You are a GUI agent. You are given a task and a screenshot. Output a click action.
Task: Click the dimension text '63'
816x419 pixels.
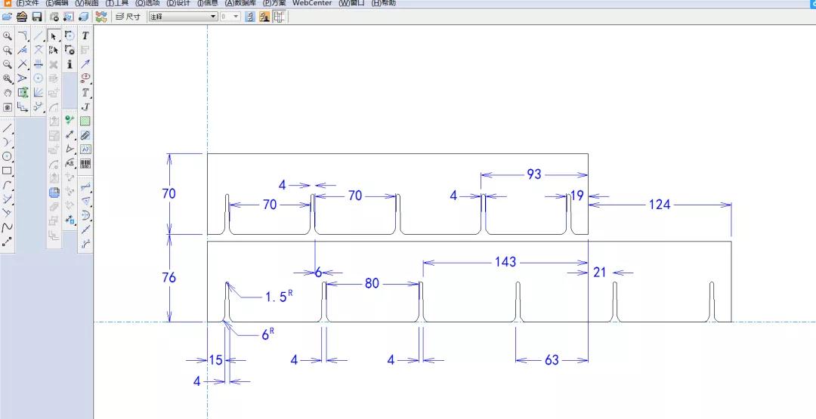[x=552, y=360]
